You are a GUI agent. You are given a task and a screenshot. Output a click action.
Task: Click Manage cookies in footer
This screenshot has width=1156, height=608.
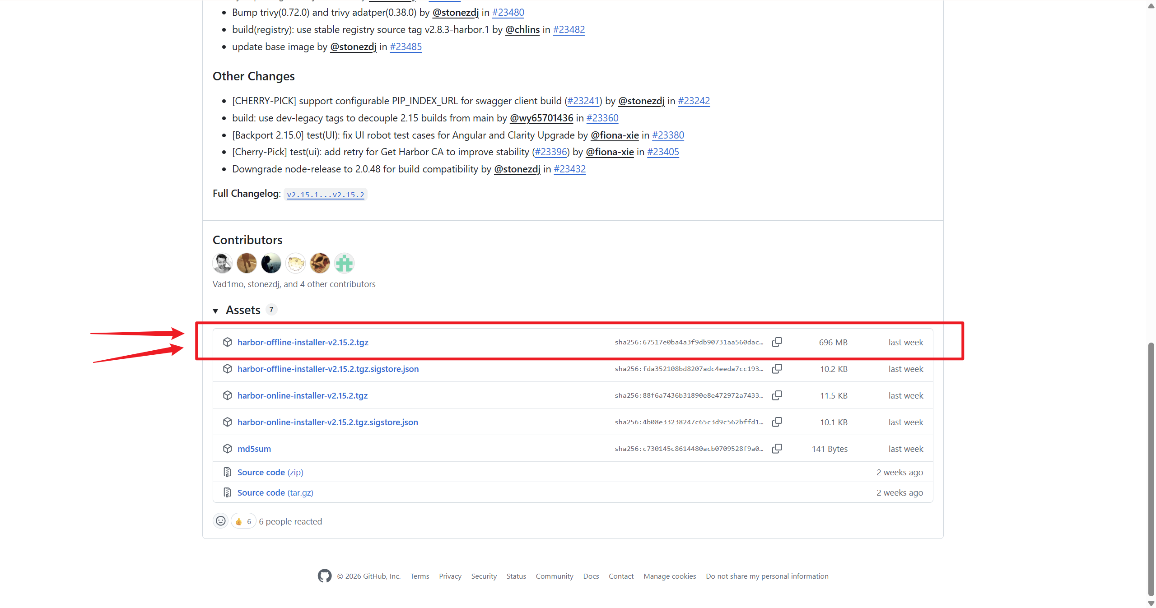[x=670, y=576]
